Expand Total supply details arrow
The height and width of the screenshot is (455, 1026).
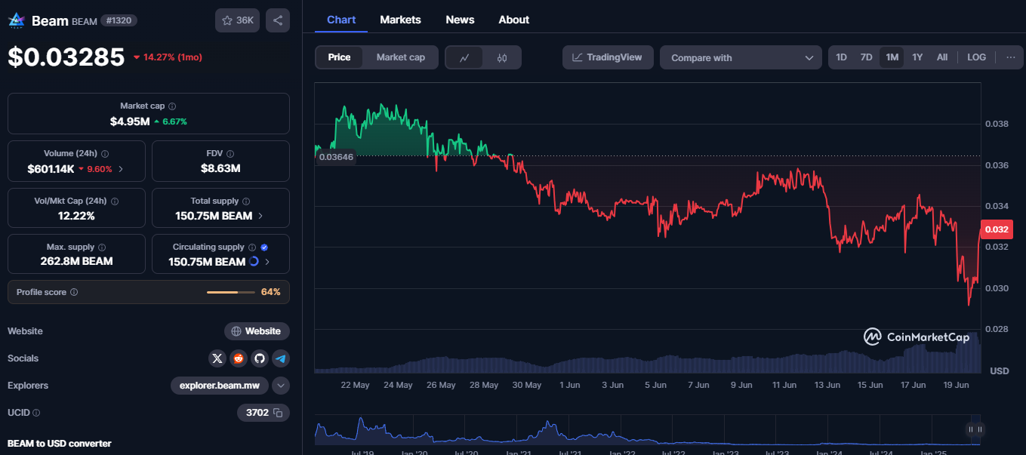[x=260, y=216]
